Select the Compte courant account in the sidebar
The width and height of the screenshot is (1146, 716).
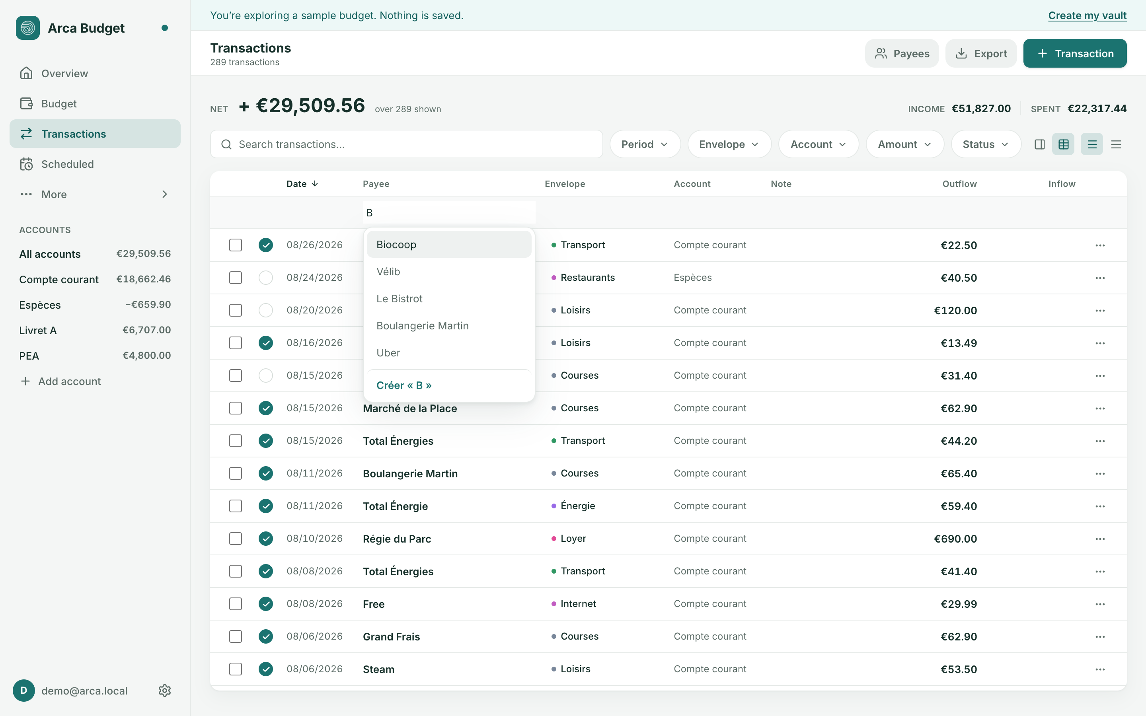coord(95,279)
